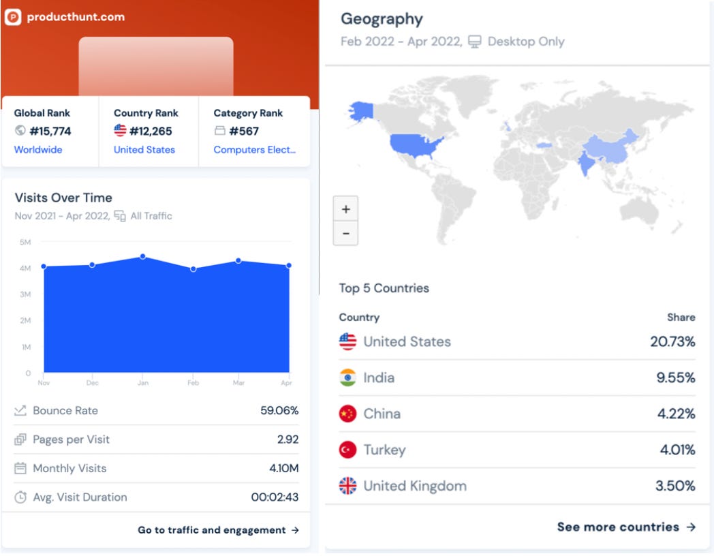The width and height of the screenshot is (714, 556).
Task: Open the United States country rank link
Action: [x=144, y=150]
